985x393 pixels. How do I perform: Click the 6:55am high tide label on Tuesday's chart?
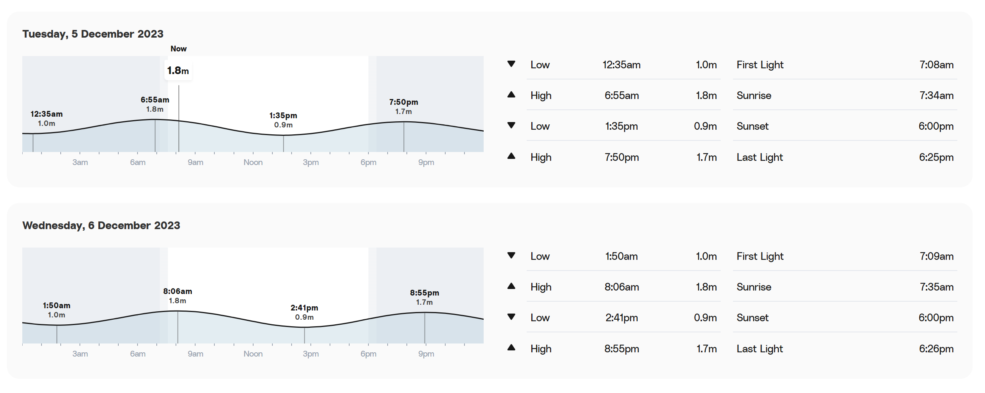click(155, 100)
